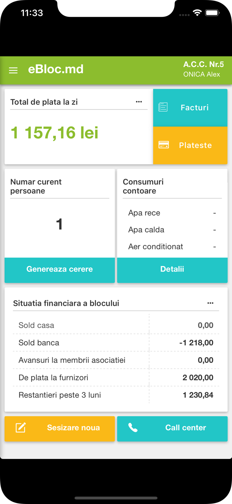Open the Facturi invoices section

(194, 108)
